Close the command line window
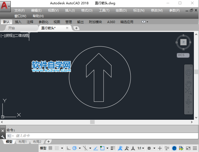The width and height of the screenshot is (199, 152). pos(3,131)
